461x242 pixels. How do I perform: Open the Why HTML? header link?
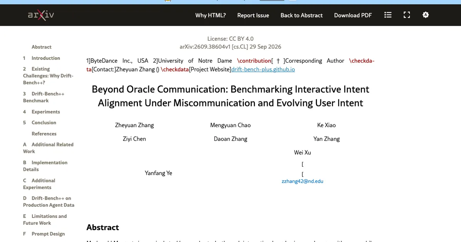click(x=211, y=15)
